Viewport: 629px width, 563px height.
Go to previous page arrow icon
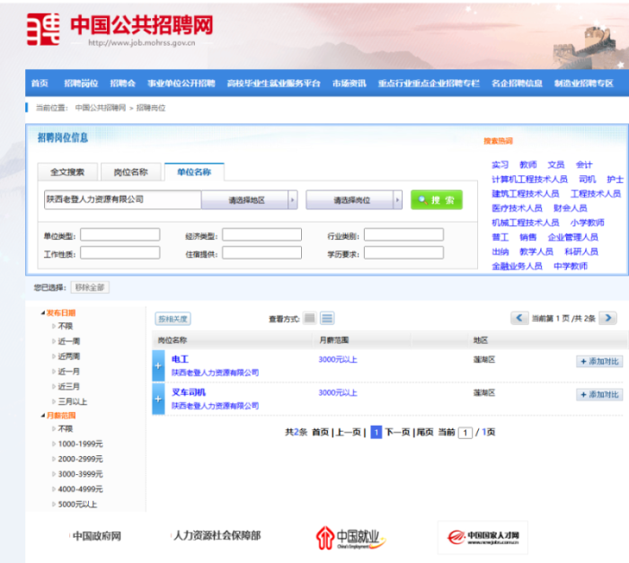(519, 319)
